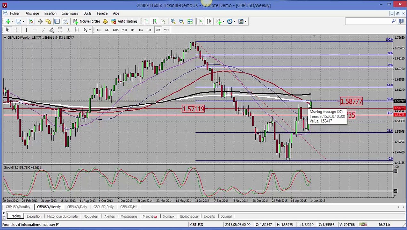This screenshot has height=230, width=407.
Task: Toggle the Terminal window icon
Action: tap(57, 21)
